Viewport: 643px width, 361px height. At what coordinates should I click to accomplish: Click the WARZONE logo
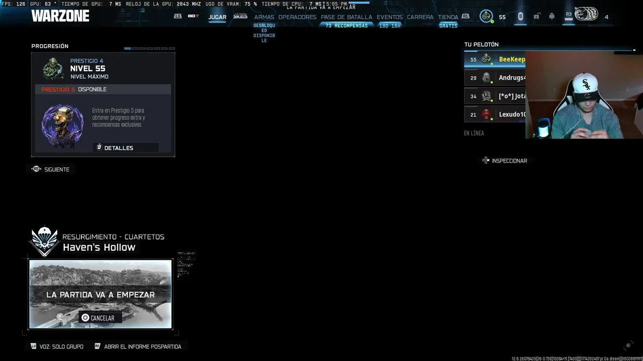click(x=60, y=16)
